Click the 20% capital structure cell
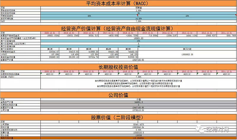 point(187,16)
